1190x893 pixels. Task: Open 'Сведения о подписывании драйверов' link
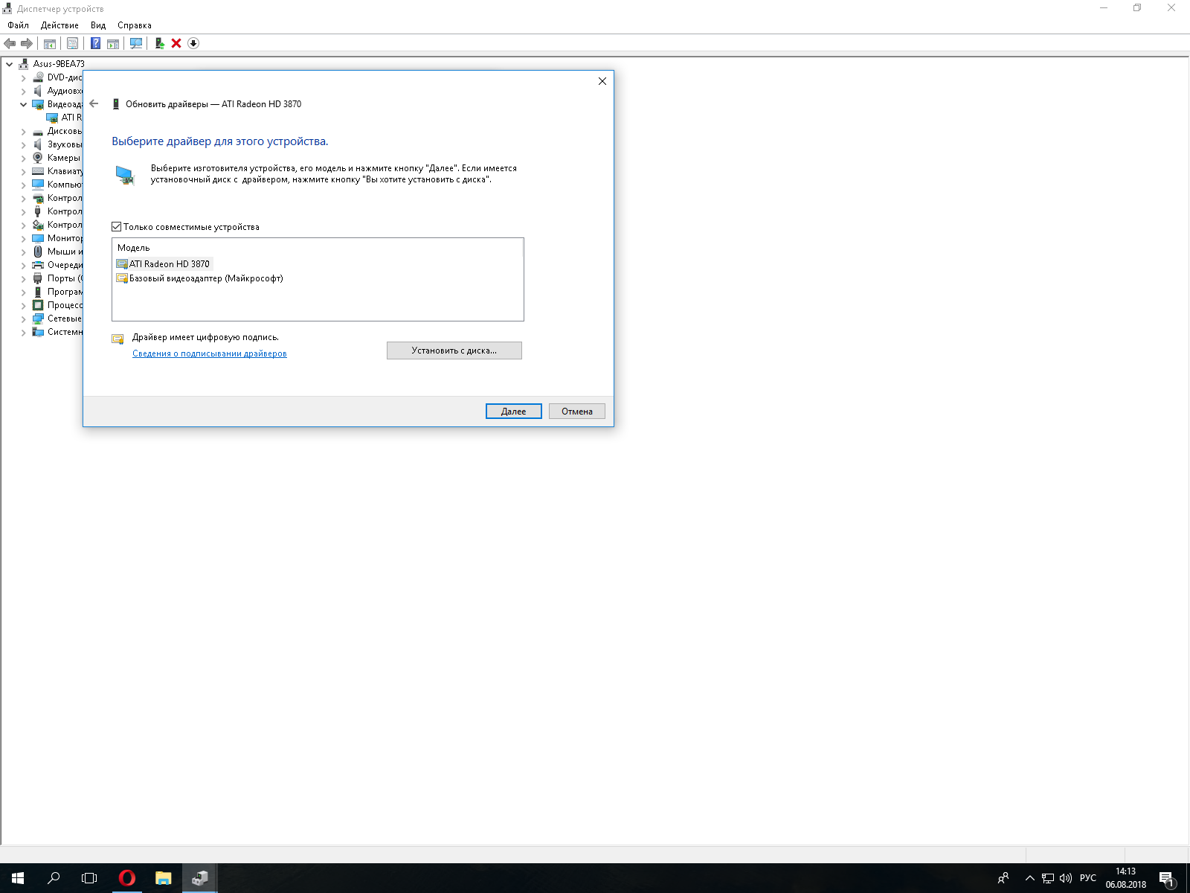[210, 353]
